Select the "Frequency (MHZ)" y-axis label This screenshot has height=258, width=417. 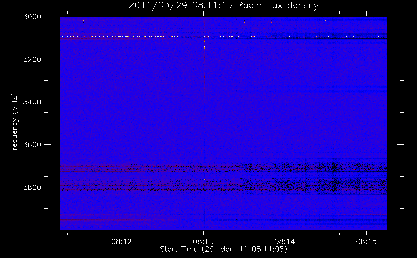coord(15,124)
